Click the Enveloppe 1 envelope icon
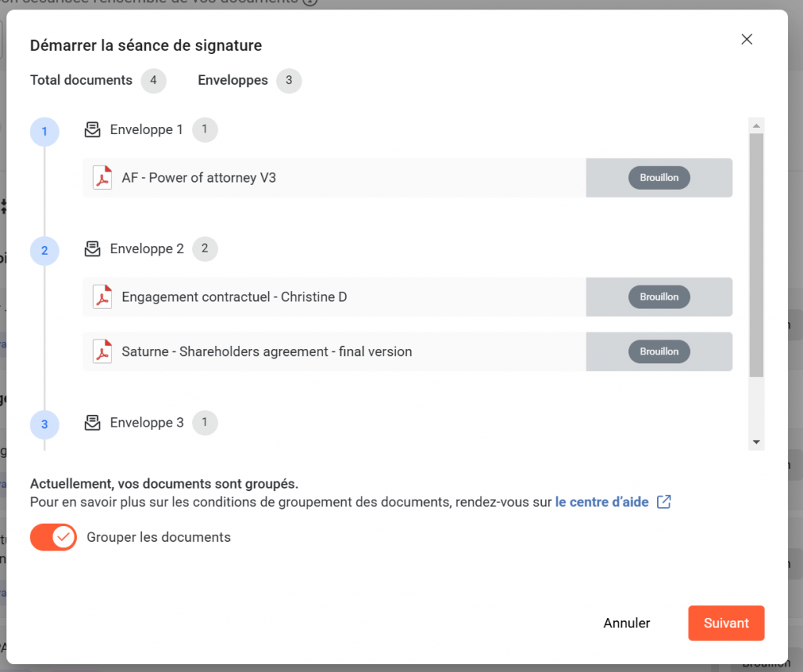Image resolution: width=803 pixels, height=672 pixels. (x=93, y=130)
